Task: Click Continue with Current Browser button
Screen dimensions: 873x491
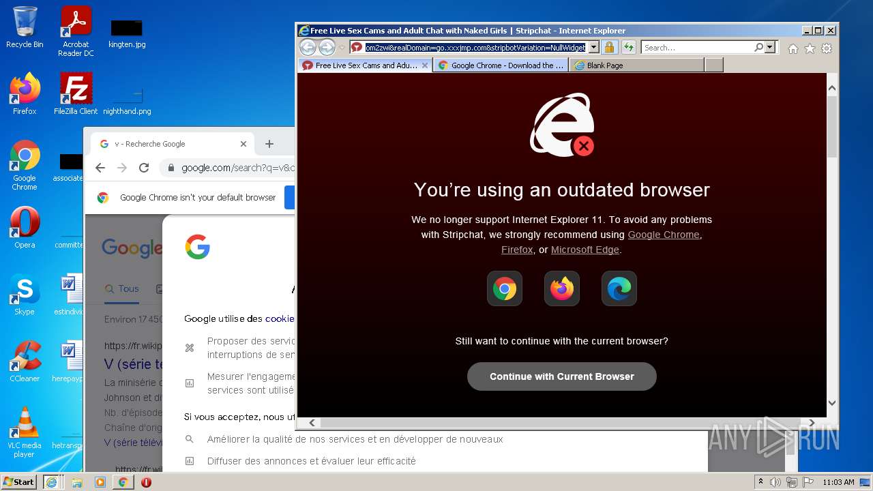Action: point(562,376)
